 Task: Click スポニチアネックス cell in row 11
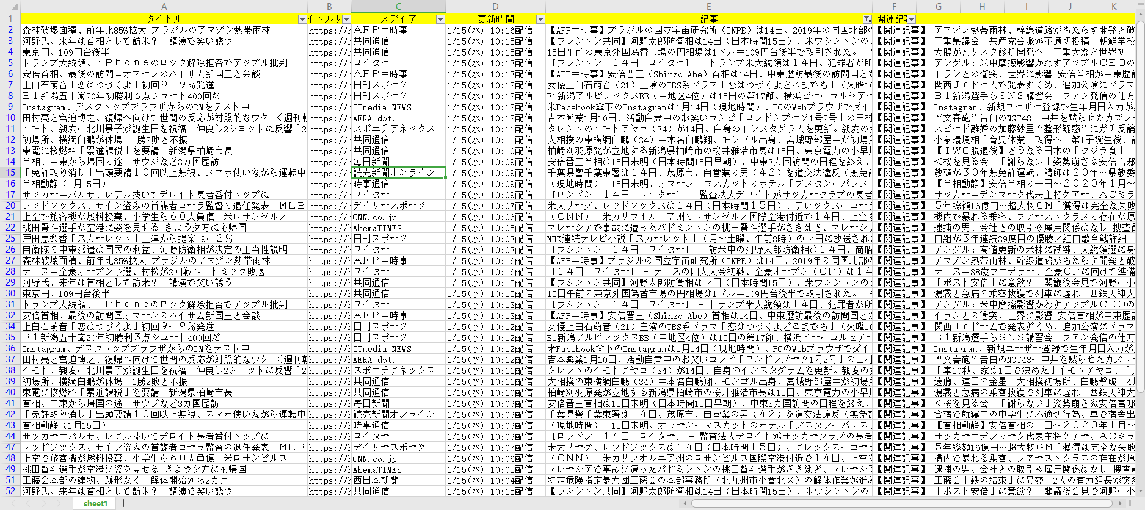pyautogui.click(x=398, y=129)
